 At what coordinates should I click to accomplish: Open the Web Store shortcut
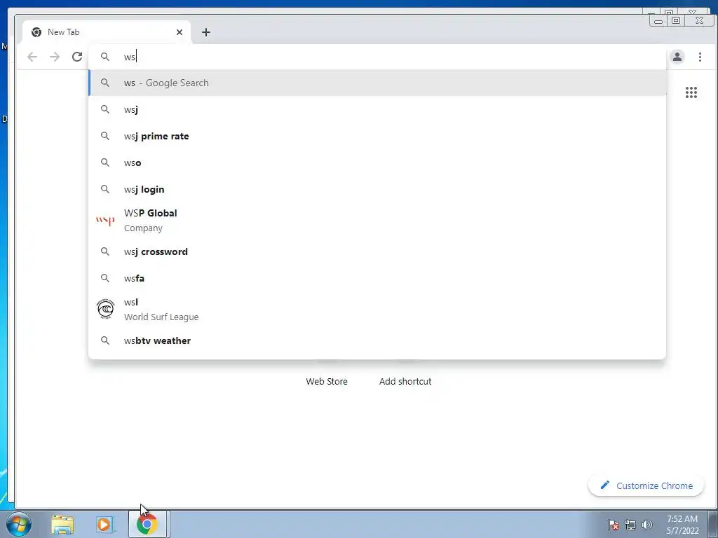(x=327, y=381)
